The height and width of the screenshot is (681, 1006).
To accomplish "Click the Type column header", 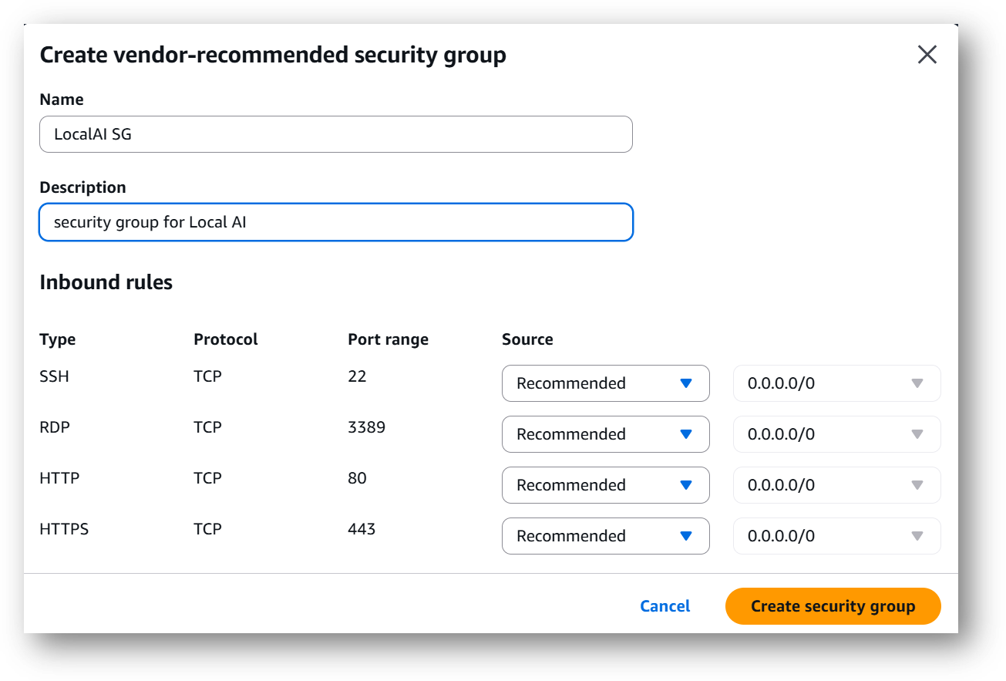I will [x=57, y=339].
